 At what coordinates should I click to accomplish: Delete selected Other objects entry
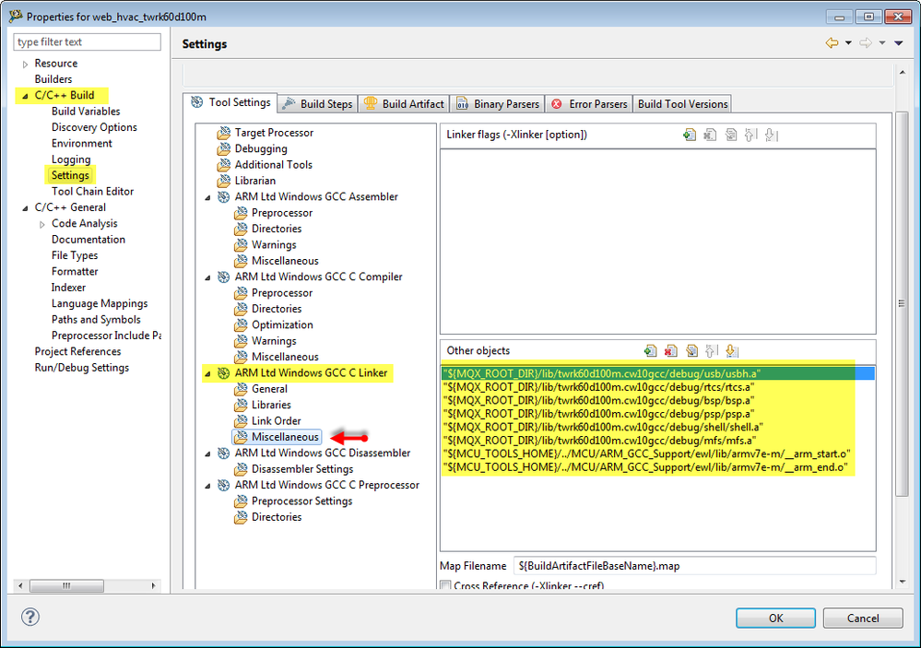tap(671, 350)
